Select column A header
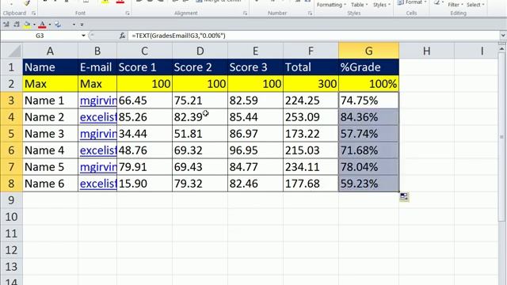The width and height of the screenshot is (507, 285). coord(50,51)
